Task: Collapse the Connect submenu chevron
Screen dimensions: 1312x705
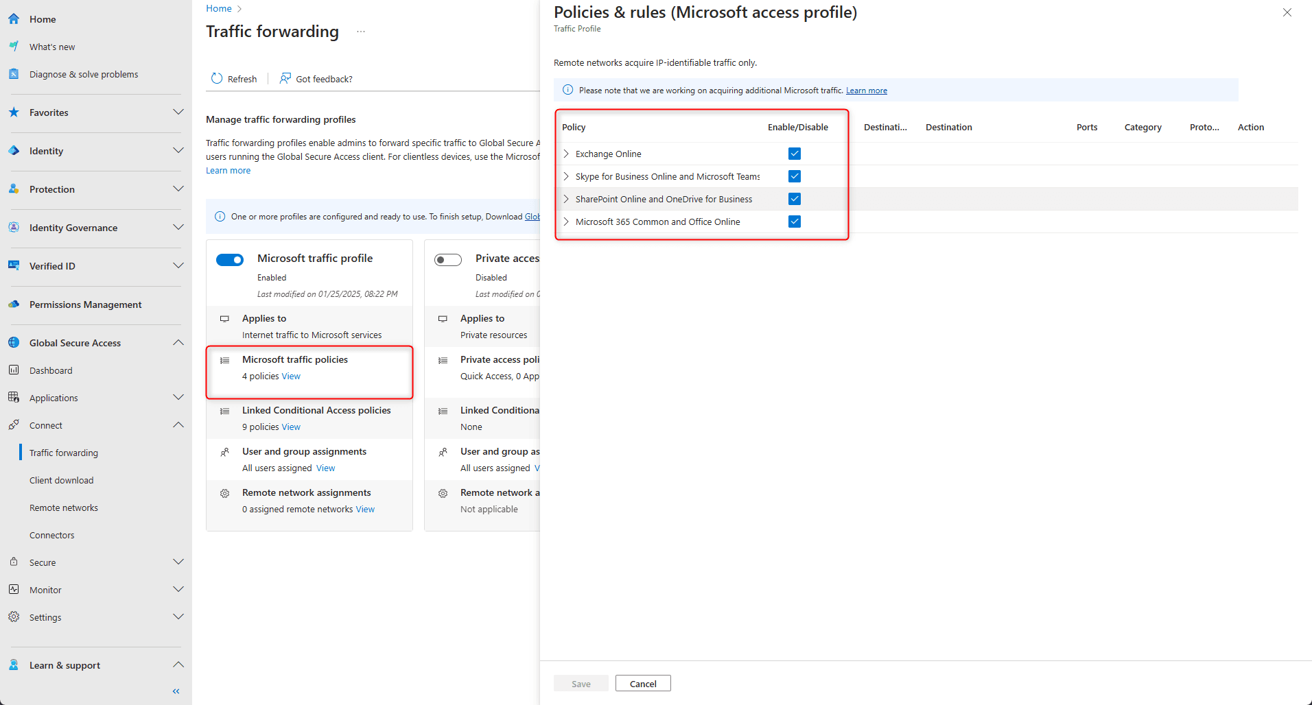Action: point(178,425)
